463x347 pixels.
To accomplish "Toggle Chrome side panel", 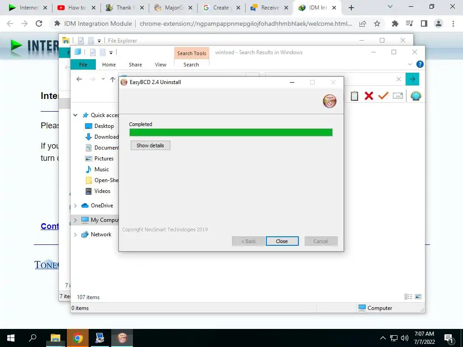I will point(424,23).
